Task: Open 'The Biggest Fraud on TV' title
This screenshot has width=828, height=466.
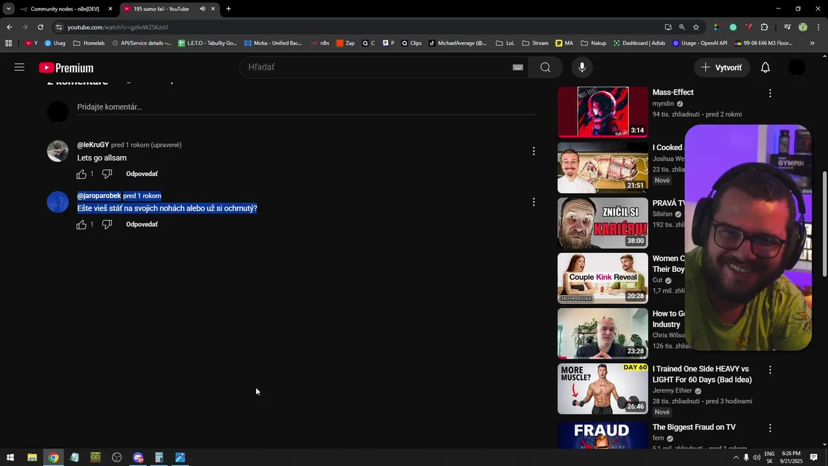Action: point(693,427)
